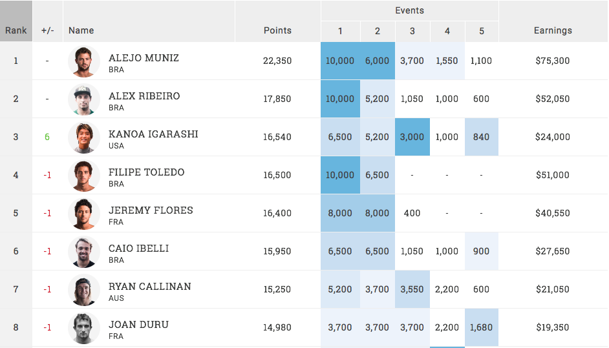Click Alejo Muniz's profile photo

coord(84,61)
